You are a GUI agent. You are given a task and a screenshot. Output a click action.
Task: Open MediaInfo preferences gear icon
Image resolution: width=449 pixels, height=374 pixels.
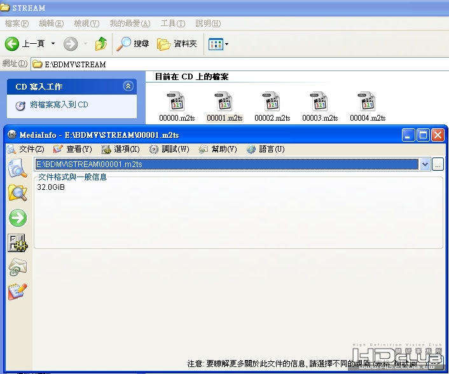coord(18,243)
